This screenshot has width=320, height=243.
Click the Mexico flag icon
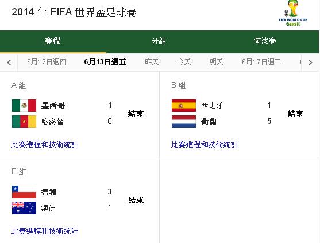tap(24, 105)
